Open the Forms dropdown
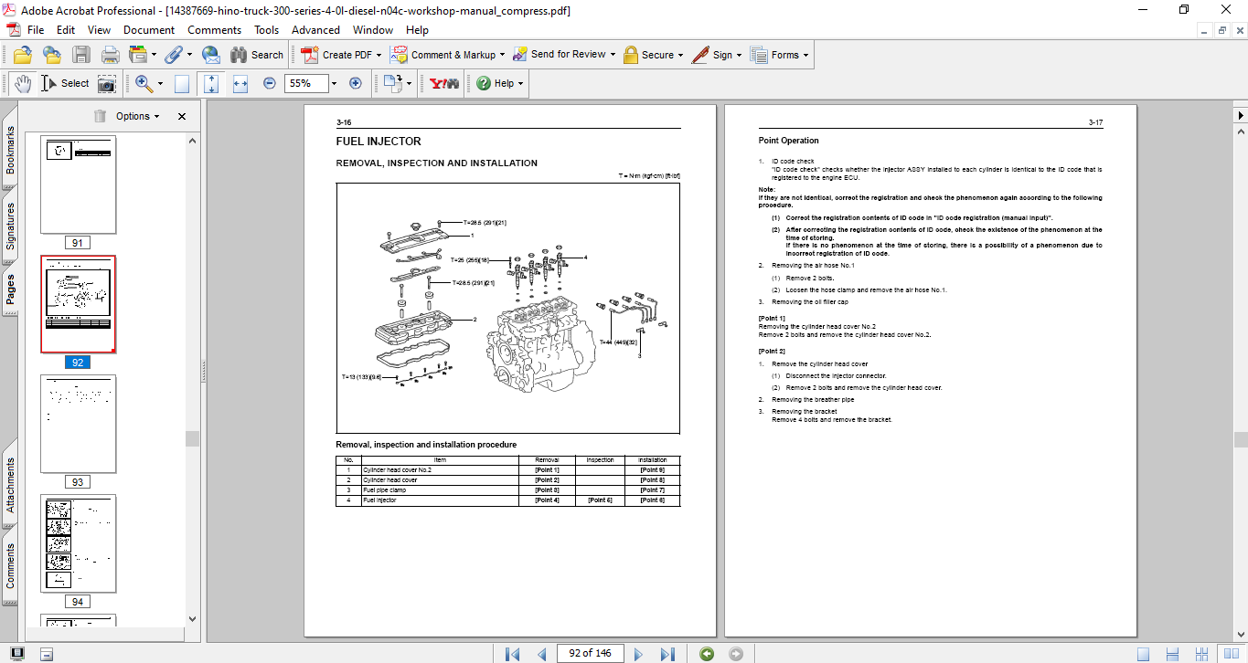 click(780, 55)
